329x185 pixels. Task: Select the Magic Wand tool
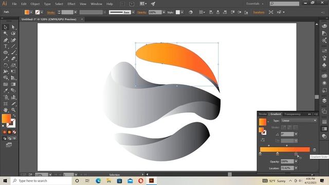pos(6,33)
